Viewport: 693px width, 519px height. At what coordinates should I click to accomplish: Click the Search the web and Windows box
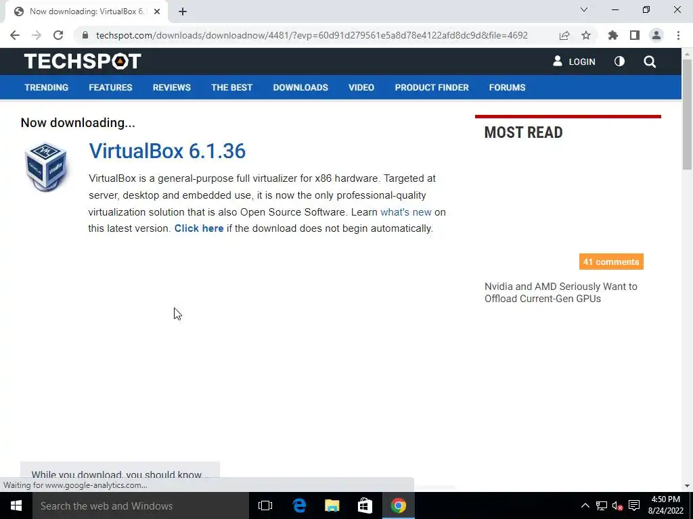(141, 505)
